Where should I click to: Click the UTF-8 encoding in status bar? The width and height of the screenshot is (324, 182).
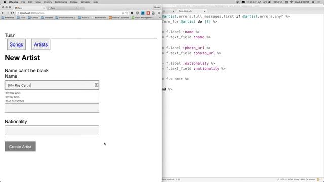[283, 180]
